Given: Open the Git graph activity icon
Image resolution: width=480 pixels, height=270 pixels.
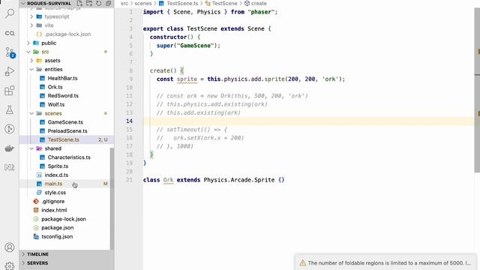Looking at the screenshot, I should point(10,129).
